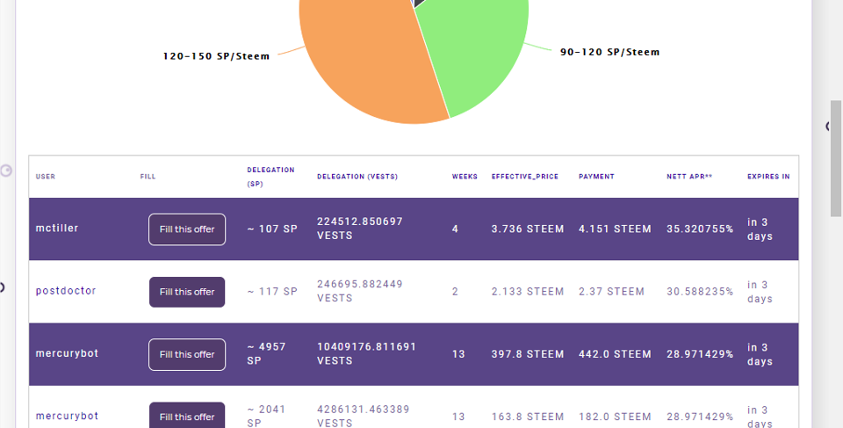Sort by NETT APR** column header

tap(689, 177)
